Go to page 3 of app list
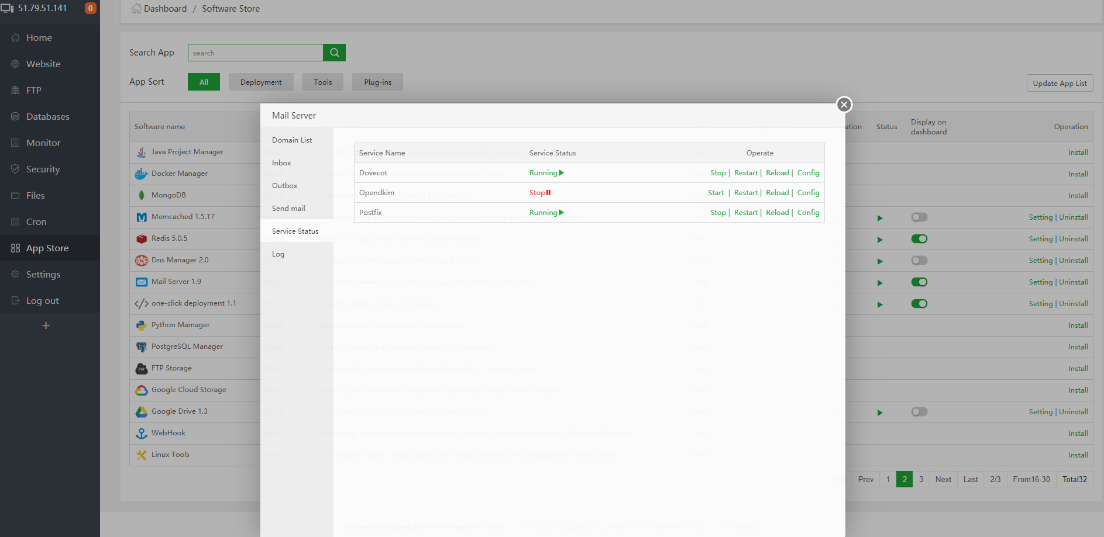1104x537 pixels. point(921,479)
